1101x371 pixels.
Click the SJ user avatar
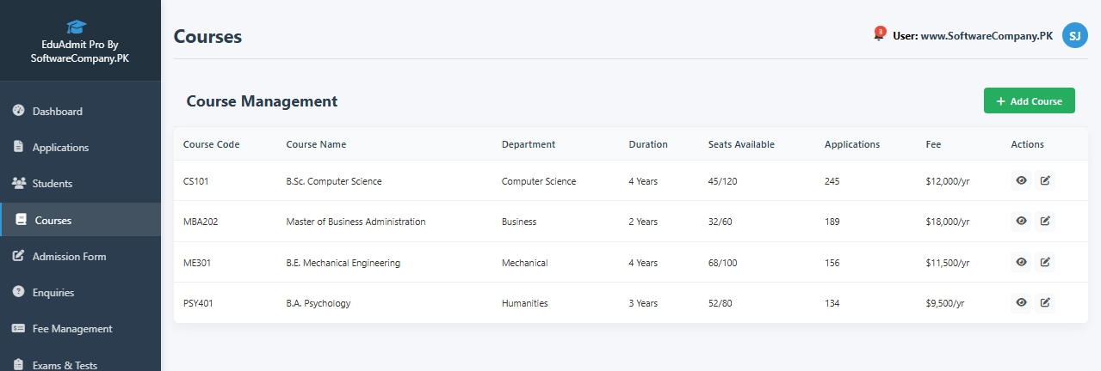coord(1075,35)
